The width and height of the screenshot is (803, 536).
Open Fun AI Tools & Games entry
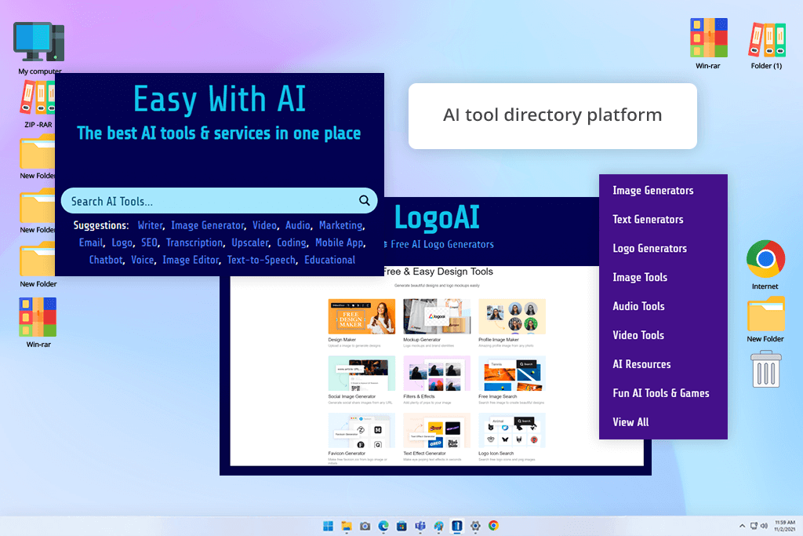(661, 393)
